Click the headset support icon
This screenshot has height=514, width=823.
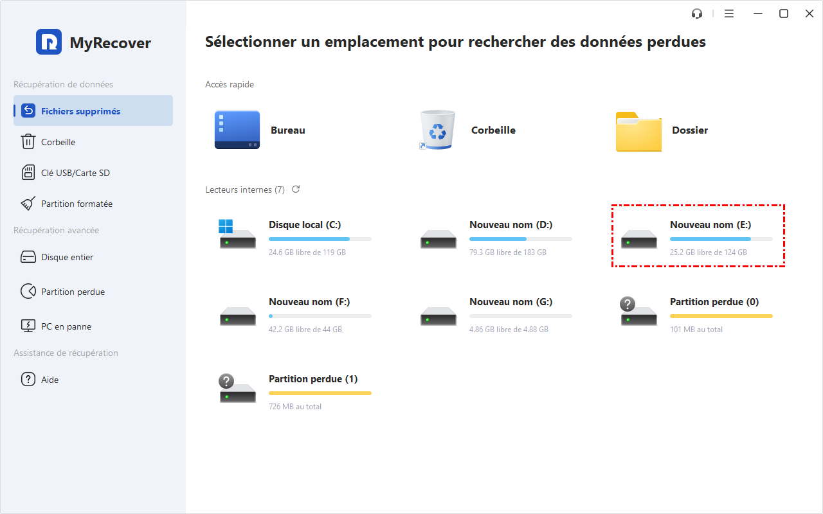pos(696,13)
